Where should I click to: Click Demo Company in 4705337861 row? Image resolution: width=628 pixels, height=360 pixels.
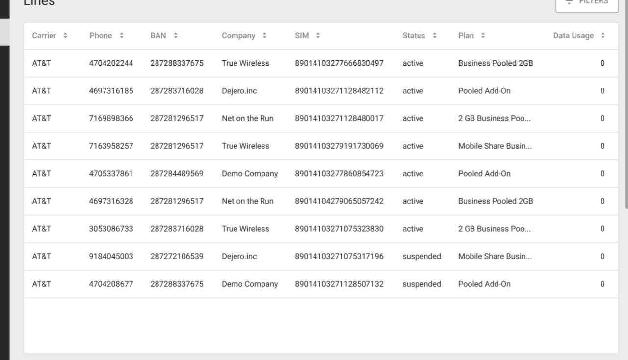coord(250,174)
